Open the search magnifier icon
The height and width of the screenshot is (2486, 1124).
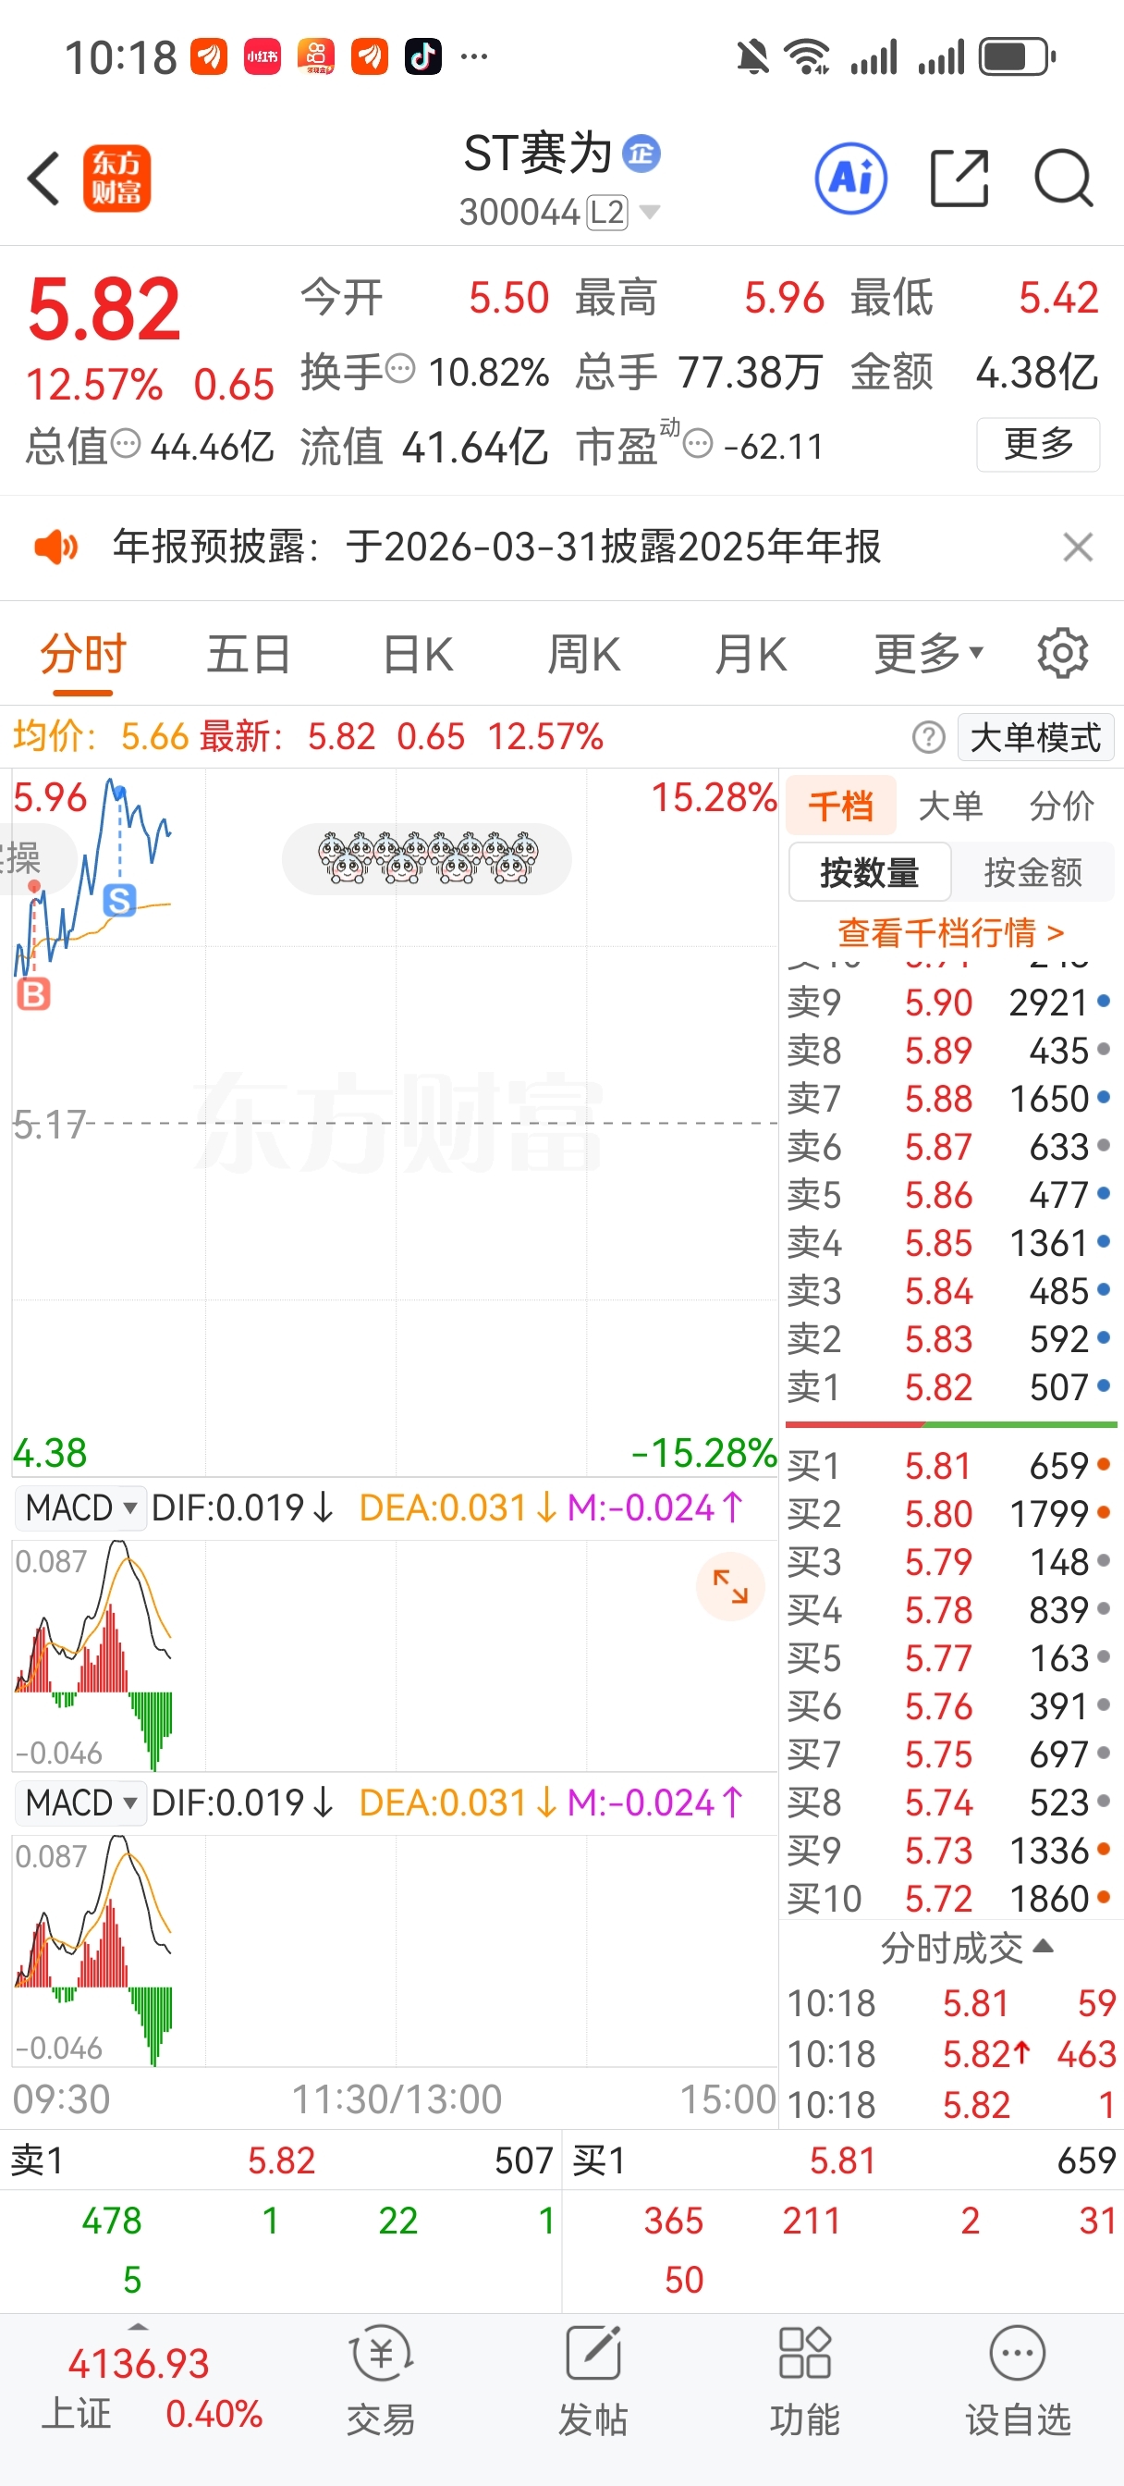coord(1063,178)
